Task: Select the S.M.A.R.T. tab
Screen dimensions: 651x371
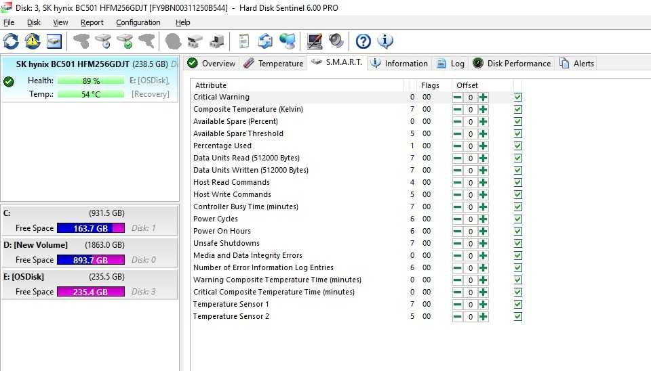Action: pos(337,62)
